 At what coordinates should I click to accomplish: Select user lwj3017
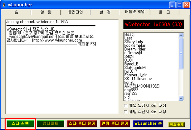pyautogui.click(x=130, y=71)
